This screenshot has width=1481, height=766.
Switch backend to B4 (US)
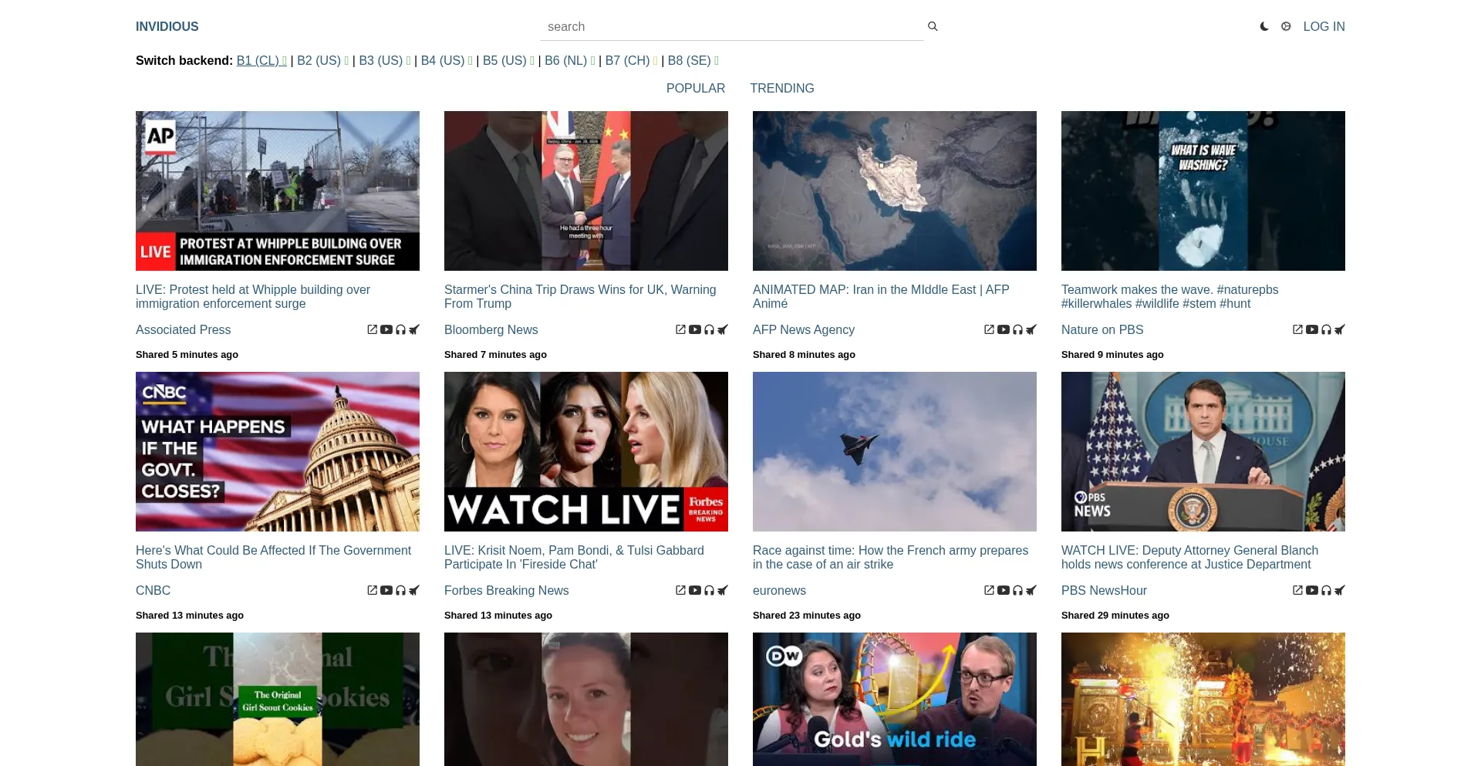(447, 60)
